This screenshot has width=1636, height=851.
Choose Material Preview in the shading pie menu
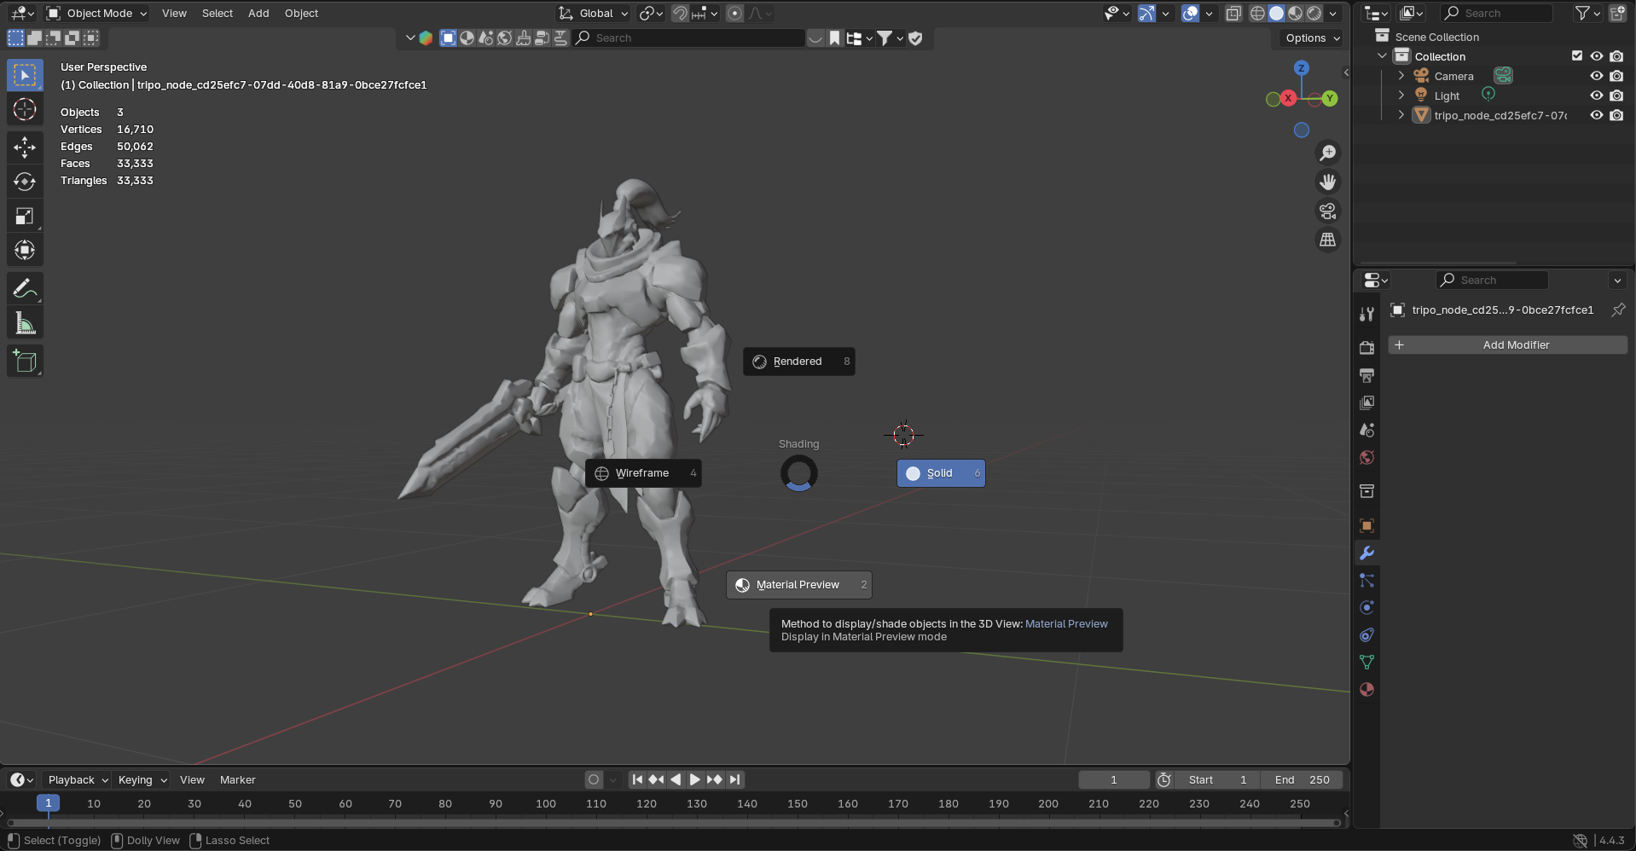tap(798, 585)
